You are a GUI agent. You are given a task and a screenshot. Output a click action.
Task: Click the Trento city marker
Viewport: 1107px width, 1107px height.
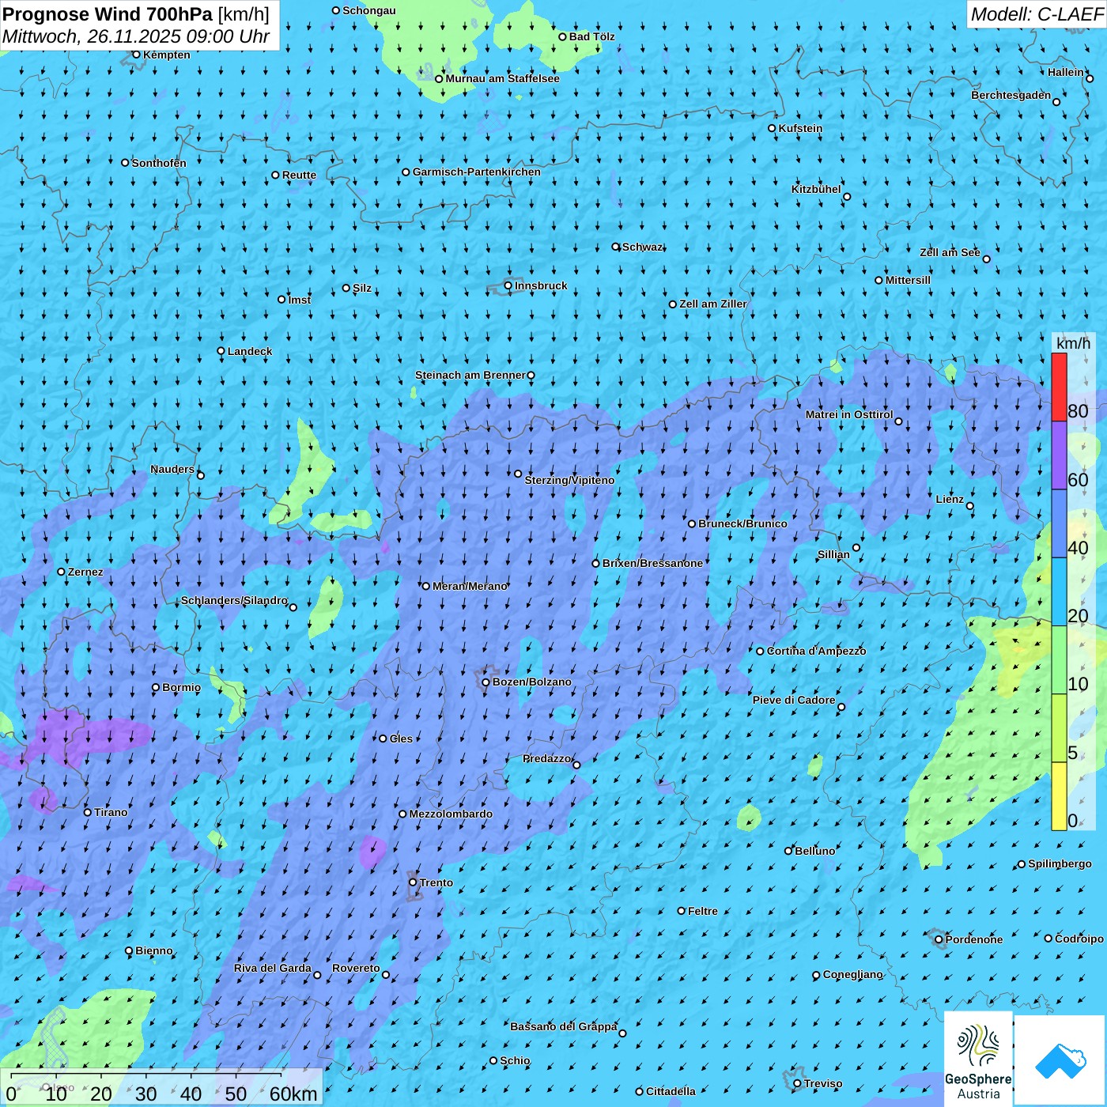(x=413, y=882)
